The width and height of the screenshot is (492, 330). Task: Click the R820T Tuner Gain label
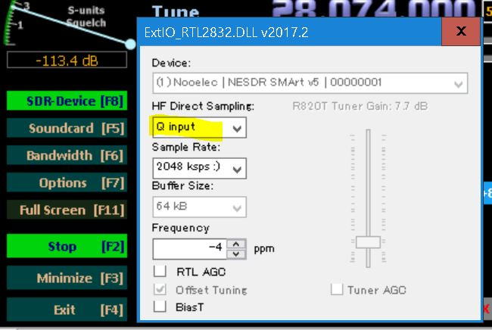click(360, 106)
